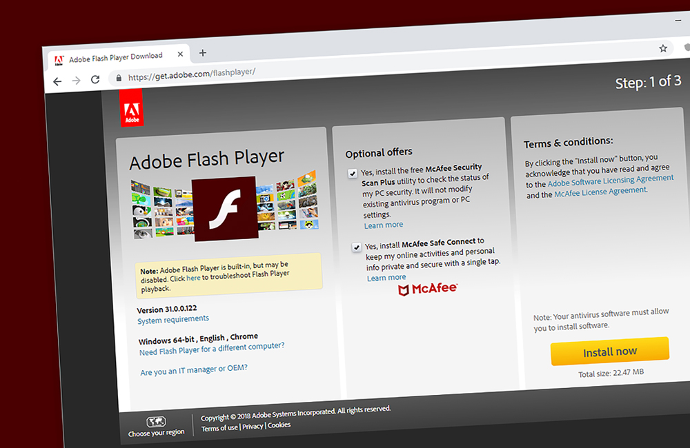Click the world map region icon
690x448 pixels.
[x=156, y=422]
